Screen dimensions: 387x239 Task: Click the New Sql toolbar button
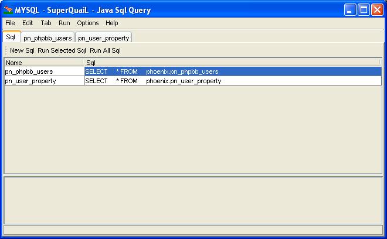22,50
